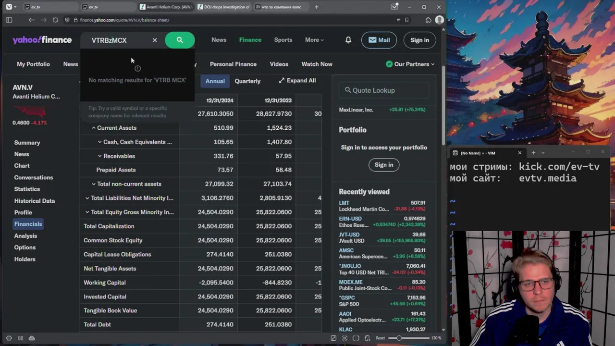Image resolution: width=615 pixels, height=346 pixels.
Task: Close the [No Name] - VIM tab
Action: (519, 153)
